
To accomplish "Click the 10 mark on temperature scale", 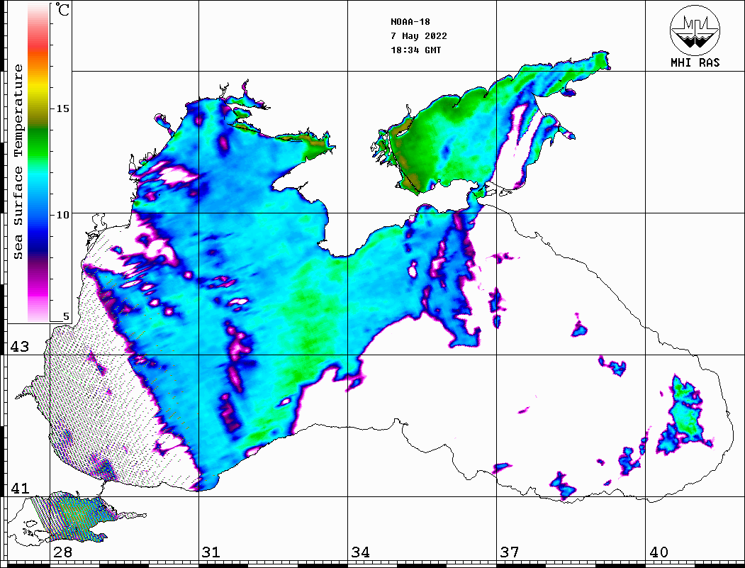I will pyautogui.click(x=62, y=216).
